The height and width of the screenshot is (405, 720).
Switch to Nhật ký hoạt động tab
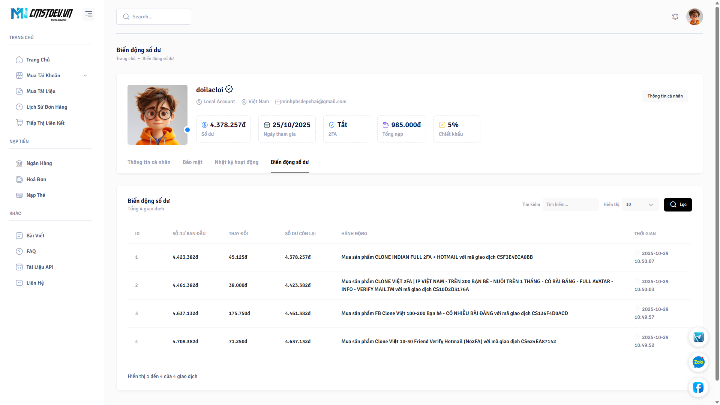236,162
